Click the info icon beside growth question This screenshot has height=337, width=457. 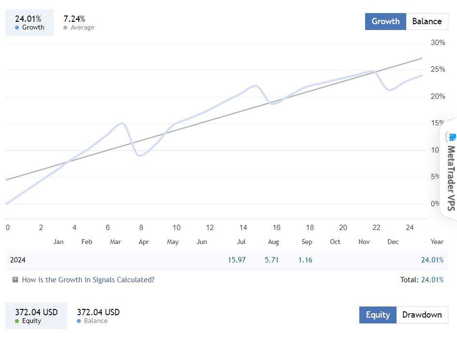coord(15,279)
